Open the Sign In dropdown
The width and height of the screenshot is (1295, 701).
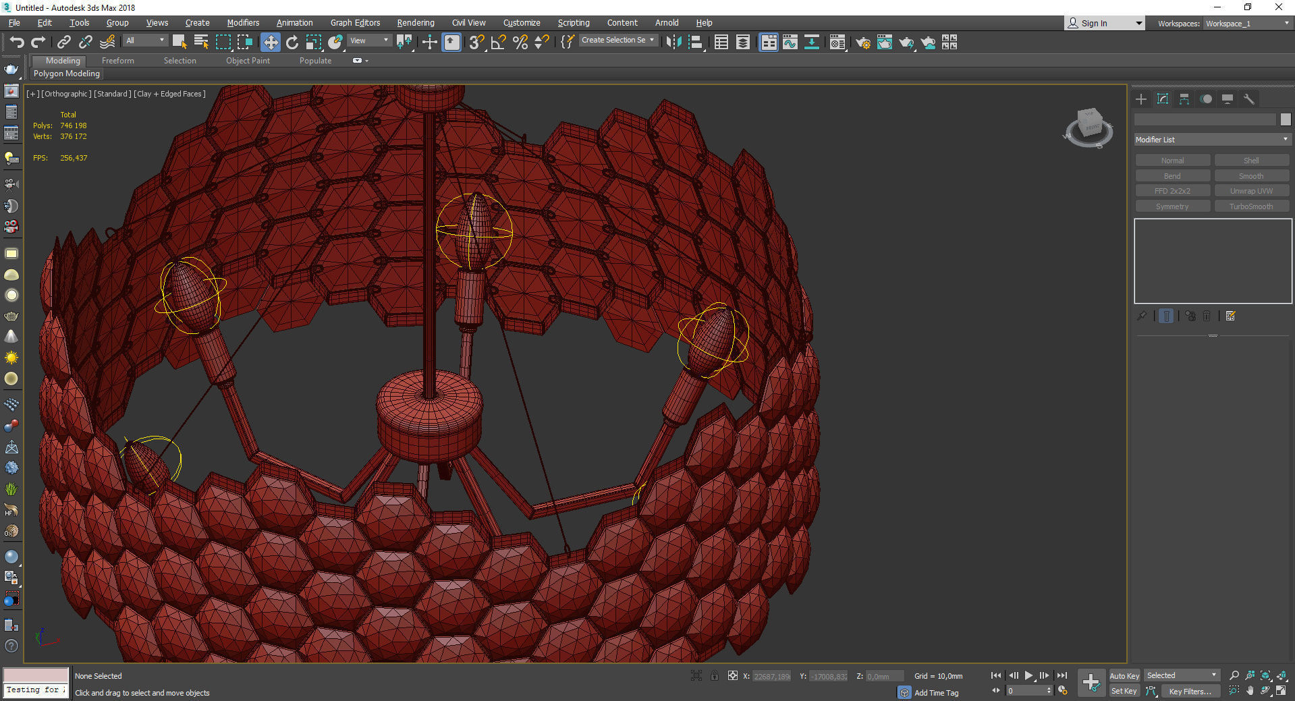click(1105, 23)
